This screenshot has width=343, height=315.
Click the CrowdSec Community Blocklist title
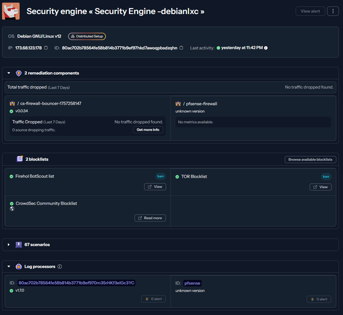point(47,203)
